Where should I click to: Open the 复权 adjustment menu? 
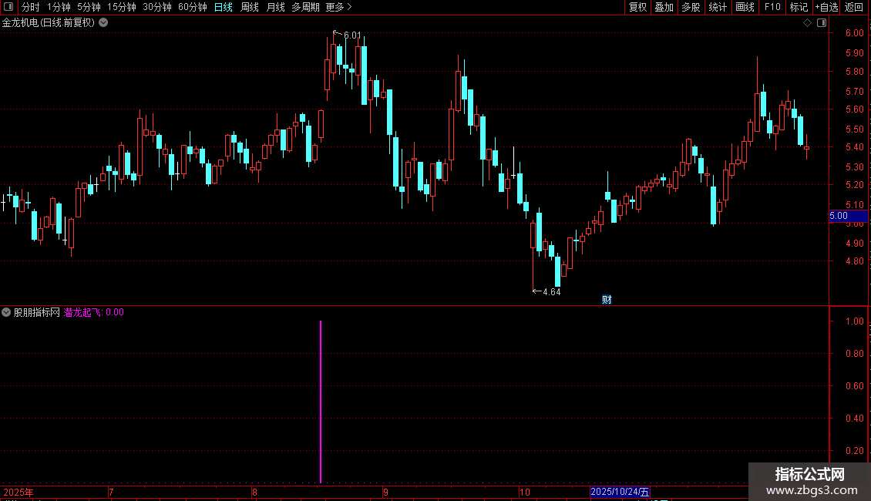[x=637, y=7]
